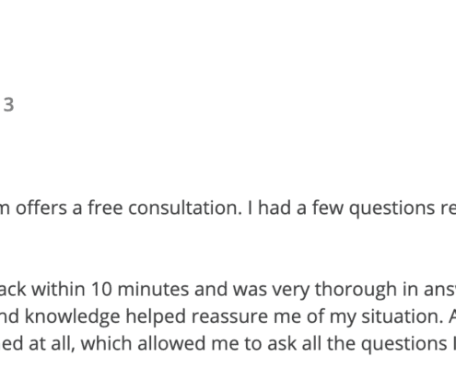Click the word "few" in the first line
The width and height of the screenshot is (456, 369).
click(328, 208)
